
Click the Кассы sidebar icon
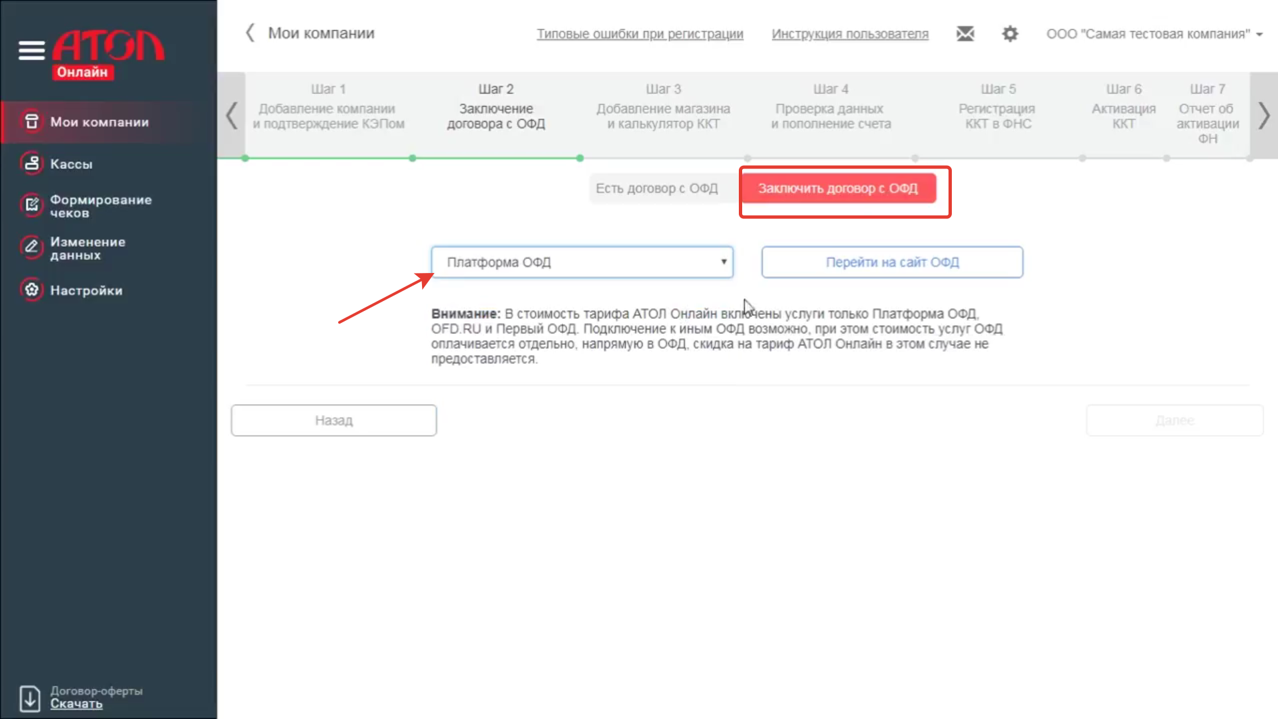tap(31, 164)
